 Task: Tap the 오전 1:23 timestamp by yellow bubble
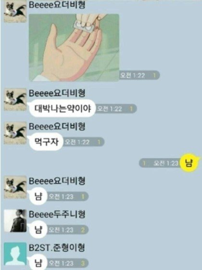click(166, 163)
